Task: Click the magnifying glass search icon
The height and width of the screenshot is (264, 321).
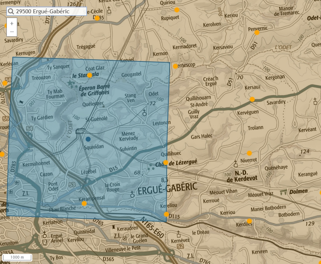Action: point(11,11)
